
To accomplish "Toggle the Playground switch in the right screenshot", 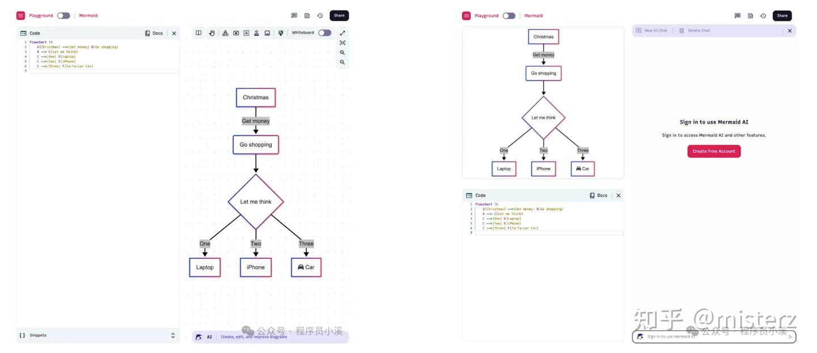I will point(509,16).
